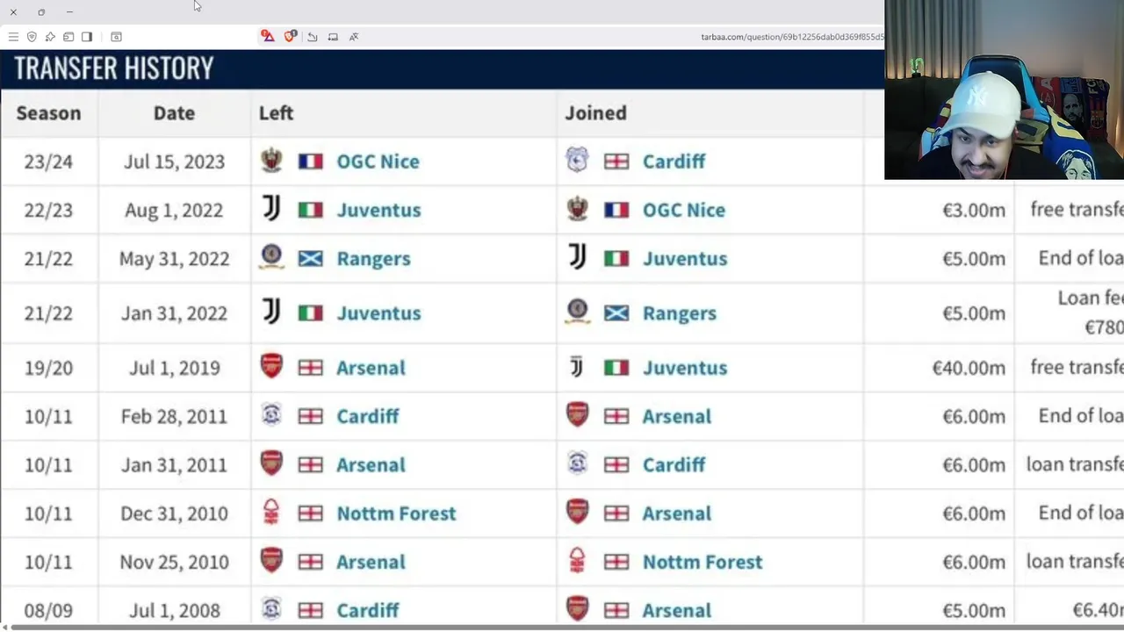Click the Season column header
Image resolution: width=1124 pixels, height=632 pixels.
tap(48, 113)
